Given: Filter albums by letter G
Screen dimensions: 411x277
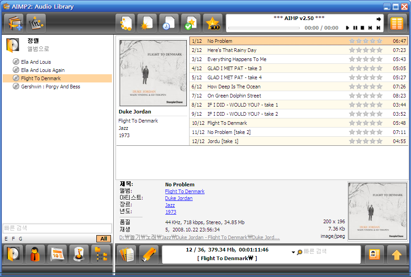Looking at the screenshot, I should [21, 239].
